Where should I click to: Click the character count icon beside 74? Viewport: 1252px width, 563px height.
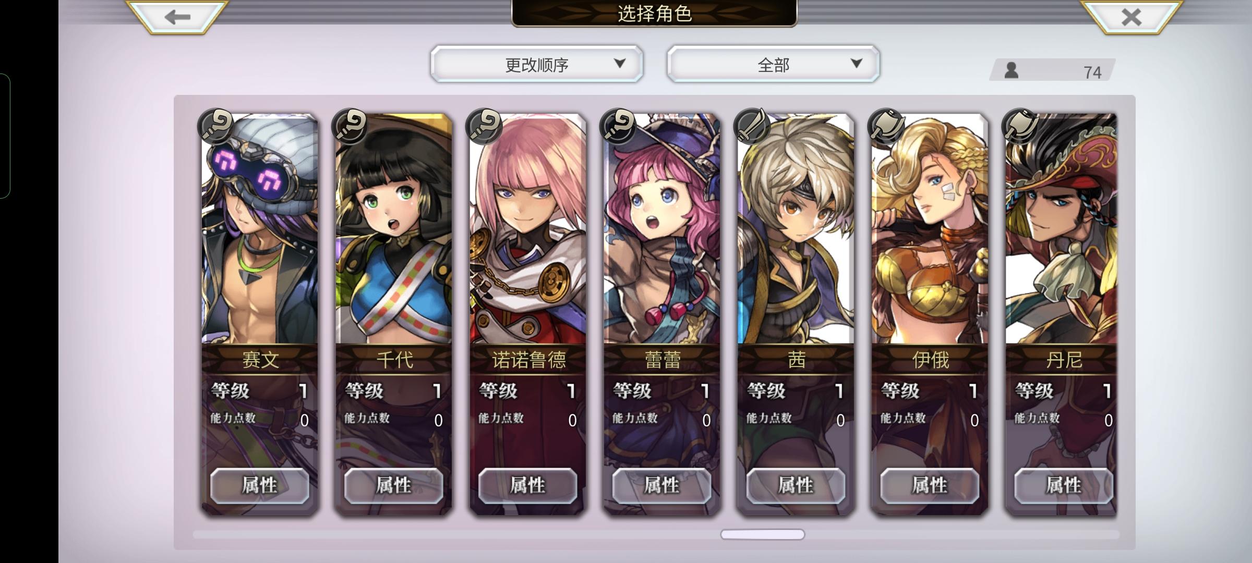point(1012,70)
